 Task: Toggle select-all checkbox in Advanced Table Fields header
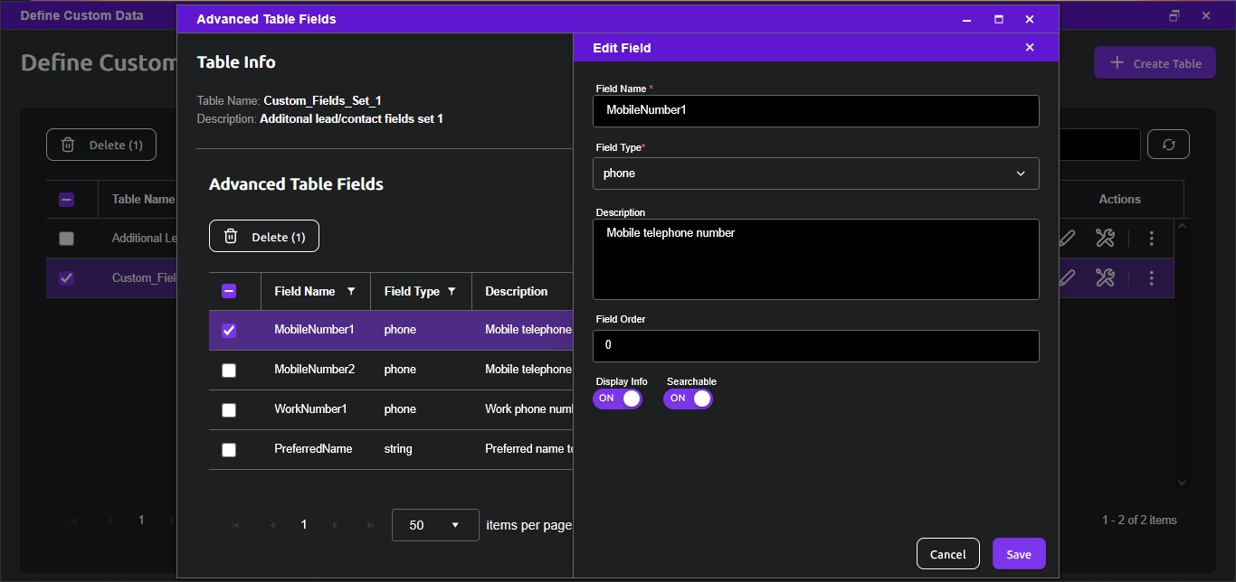(229, 291)
